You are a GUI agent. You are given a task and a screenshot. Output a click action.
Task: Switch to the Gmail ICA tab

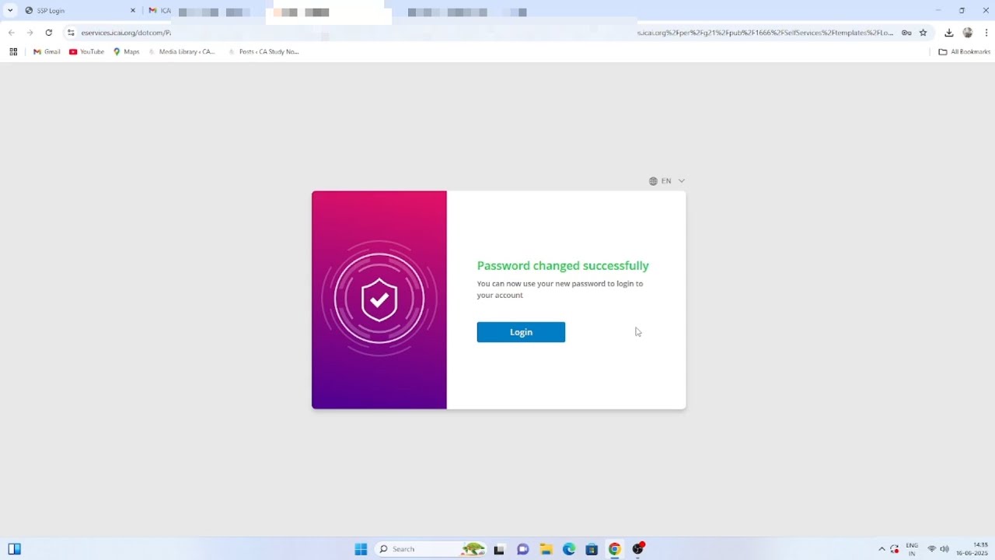pyautogui.click(x=159, y=11)
